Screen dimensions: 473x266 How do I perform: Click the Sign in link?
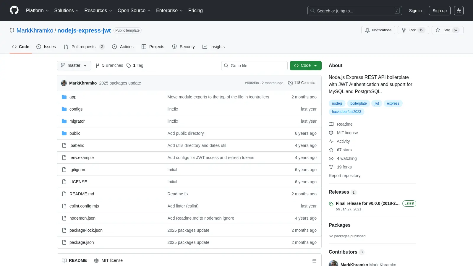pos(415,11)
